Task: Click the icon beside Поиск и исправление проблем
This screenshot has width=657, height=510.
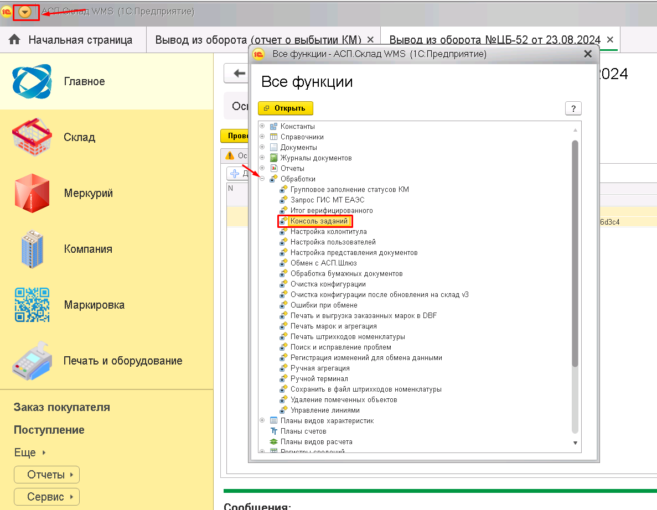Action: pos(283,347)
